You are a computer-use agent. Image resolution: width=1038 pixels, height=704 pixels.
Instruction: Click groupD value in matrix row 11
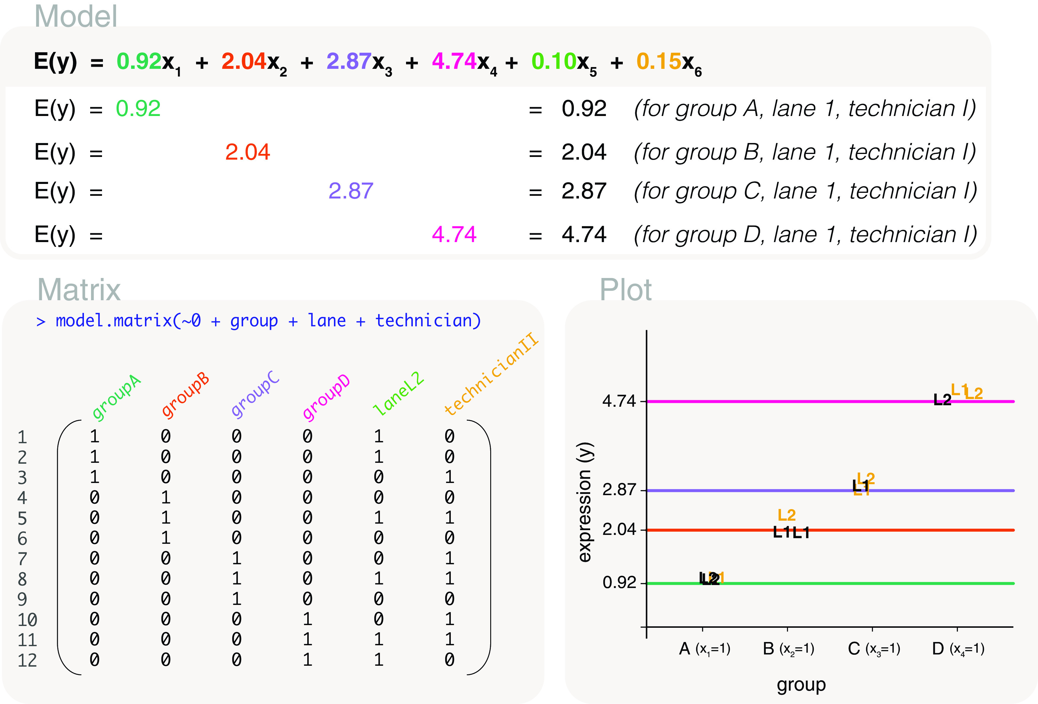(x=308, y=640)
